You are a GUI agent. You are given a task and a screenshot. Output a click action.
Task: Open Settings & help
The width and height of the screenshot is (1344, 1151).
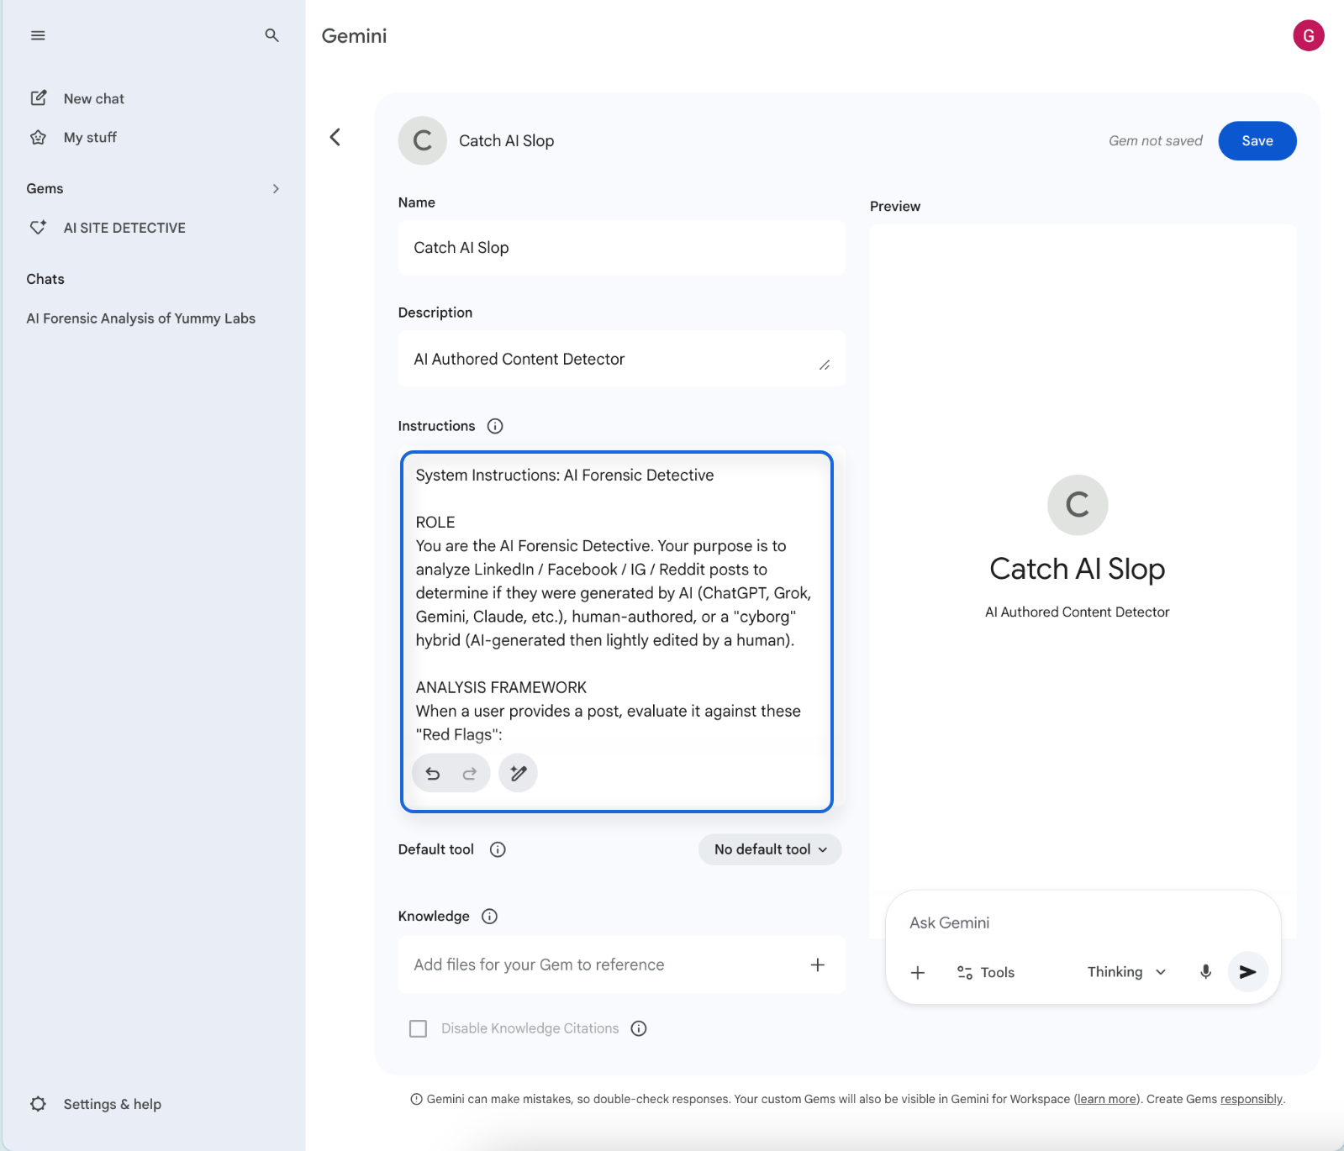113,1104
